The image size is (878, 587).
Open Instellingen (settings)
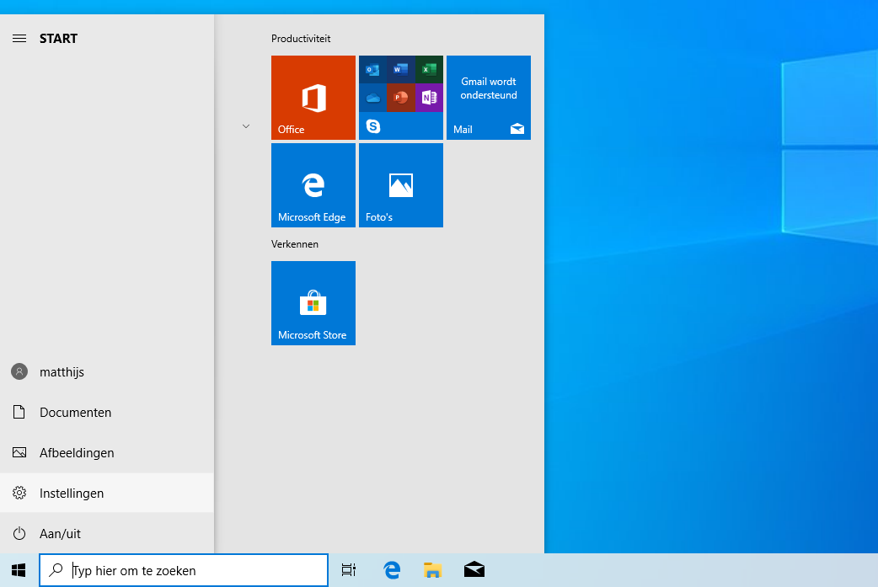(71, 494)
